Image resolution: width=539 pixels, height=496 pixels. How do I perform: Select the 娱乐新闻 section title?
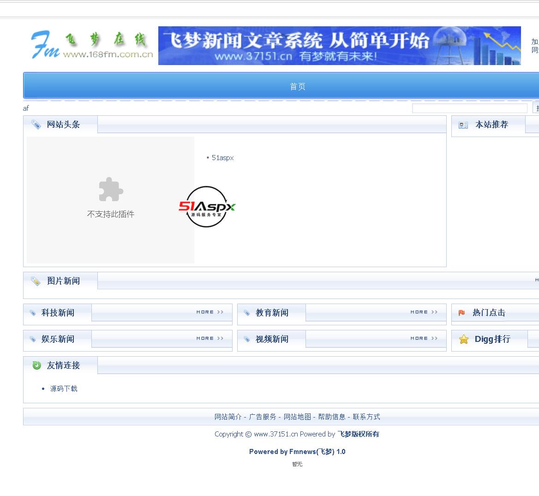coord(58,339)
